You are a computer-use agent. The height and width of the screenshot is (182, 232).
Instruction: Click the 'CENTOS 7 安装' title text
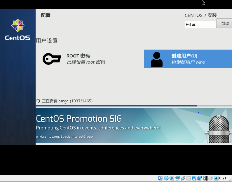click(x=201, y=15)
